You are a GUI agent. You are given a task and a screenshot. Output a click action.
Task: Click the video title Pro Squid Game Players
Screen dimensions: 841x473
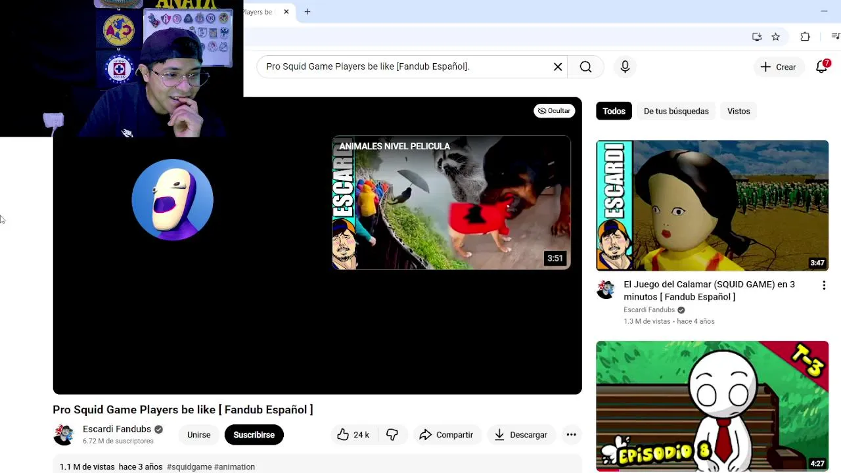pos(183,410)
